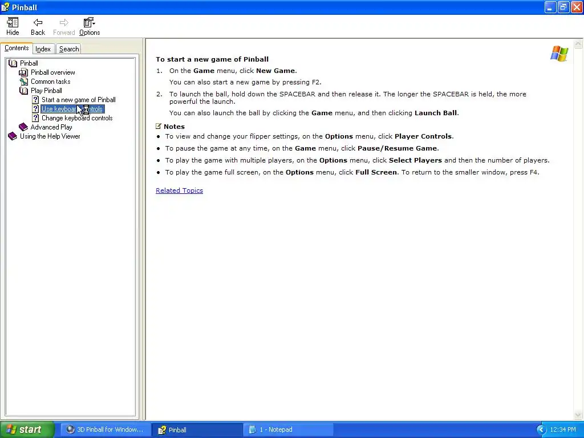This screenshot has width=584, height=438.
Task: Switch to the Contents tab
Action: click(x=17, y=48)
